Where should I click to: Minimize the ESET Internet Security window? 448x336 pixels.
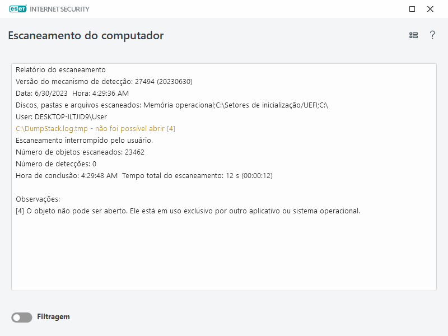[412, 9]
